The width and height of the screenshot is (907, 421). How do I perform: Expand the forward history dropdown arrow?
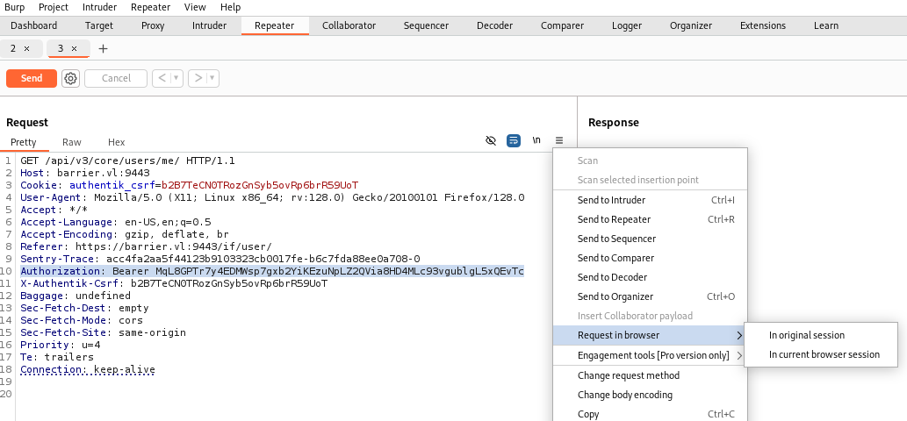212,79
